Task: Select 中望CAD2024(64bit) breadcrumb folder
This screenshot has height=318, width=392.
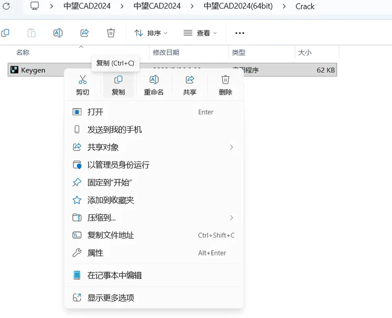Action: (238, 6)
